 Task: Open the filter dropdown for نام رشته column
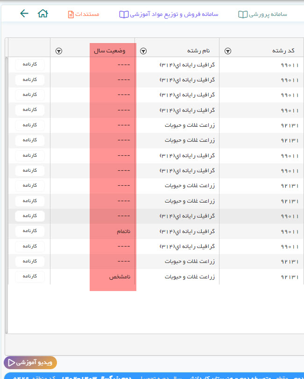(x=143, y=51)
